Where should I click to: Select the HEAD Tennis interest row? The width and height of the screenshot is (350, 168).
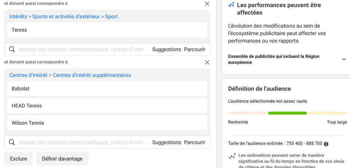click(x=107, y=106)
